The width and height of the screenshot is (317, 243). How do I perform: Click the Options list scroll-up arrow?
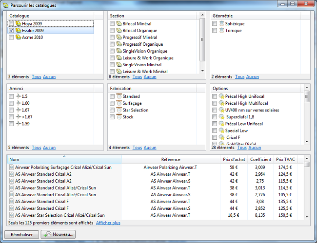point(307,87)
